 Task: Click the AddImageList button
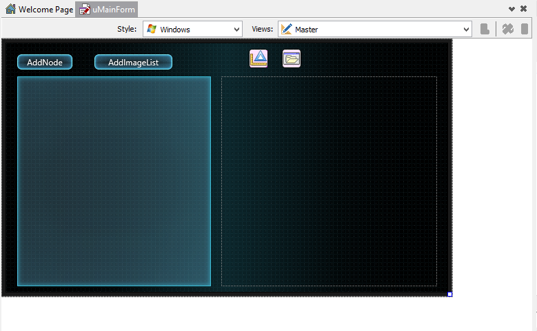133,62
